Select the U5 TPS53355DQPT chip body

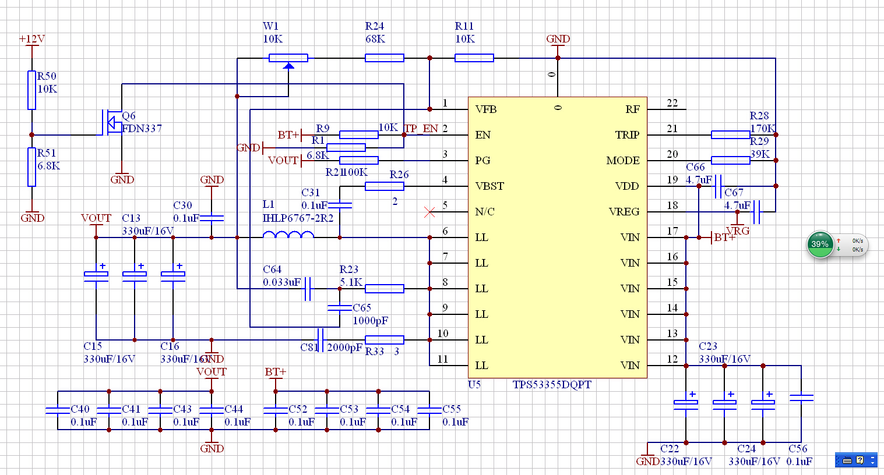(x=558, y=238)
